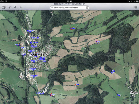Go forward with the right triangle button
The height and width of the screenshot is (104, 139).
[21, 7]
